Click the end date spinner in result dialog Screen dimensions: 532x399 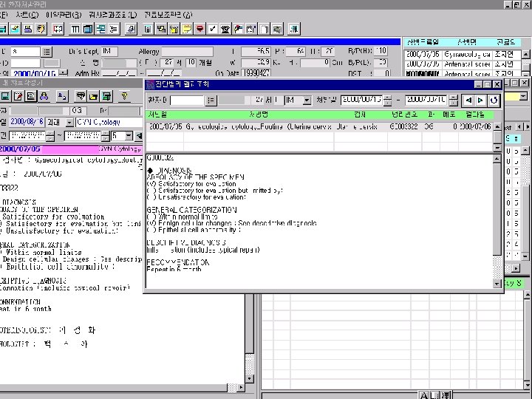454,100
